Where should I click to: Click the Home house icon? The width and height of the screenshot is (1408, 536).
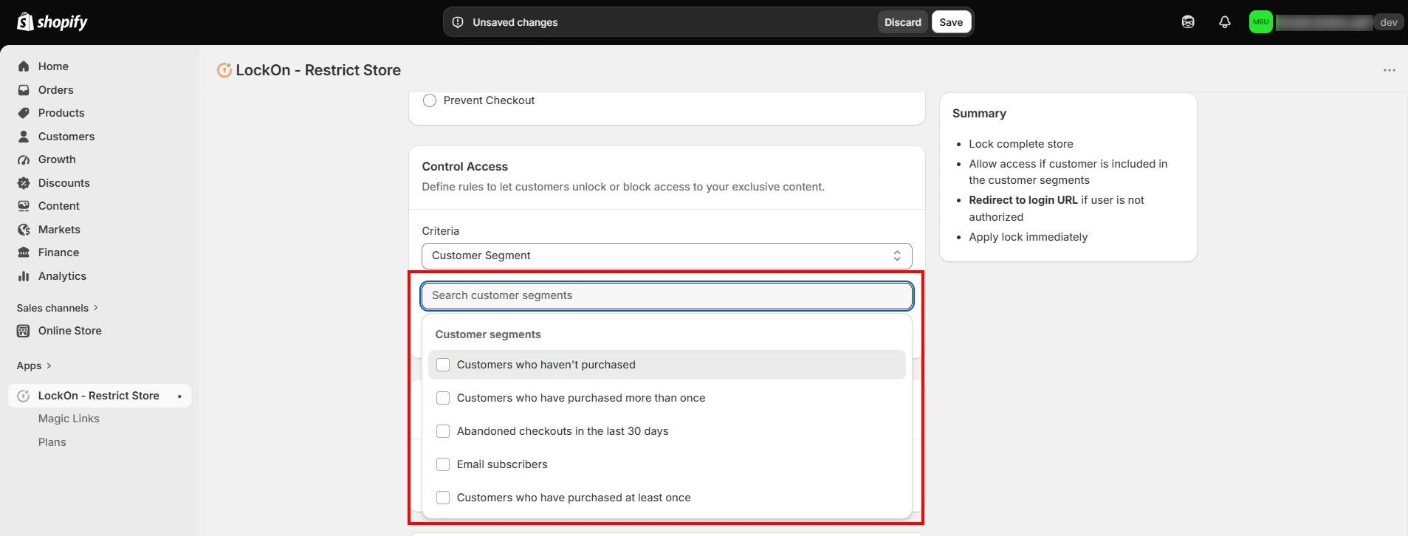pyautogui.click(x=24, y=66)
